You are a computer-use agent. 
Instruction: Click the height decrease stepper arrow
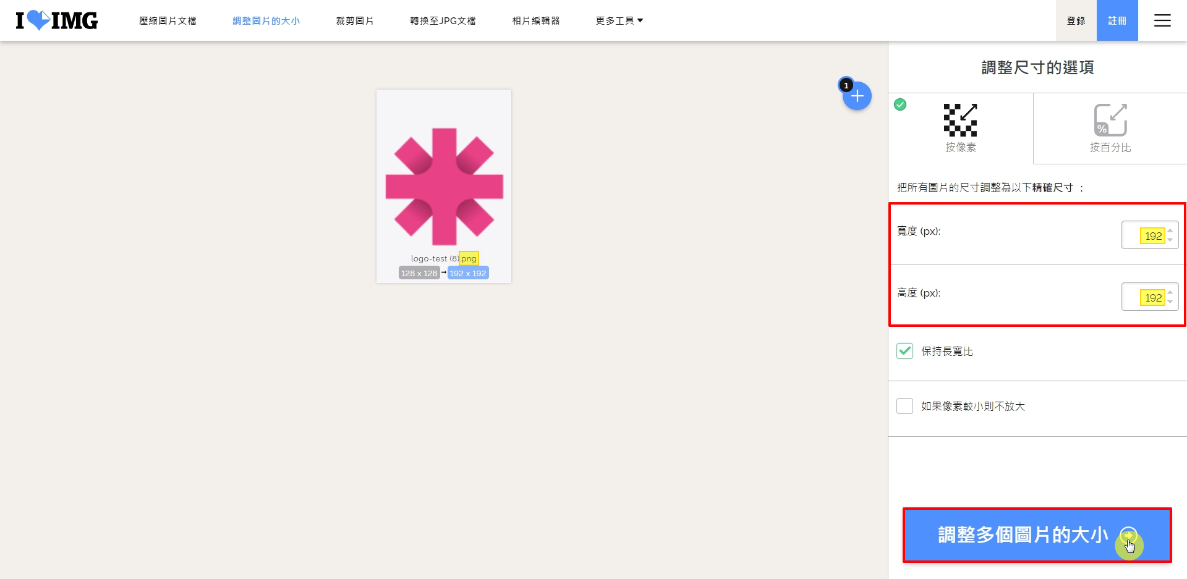click(1170, 302)
